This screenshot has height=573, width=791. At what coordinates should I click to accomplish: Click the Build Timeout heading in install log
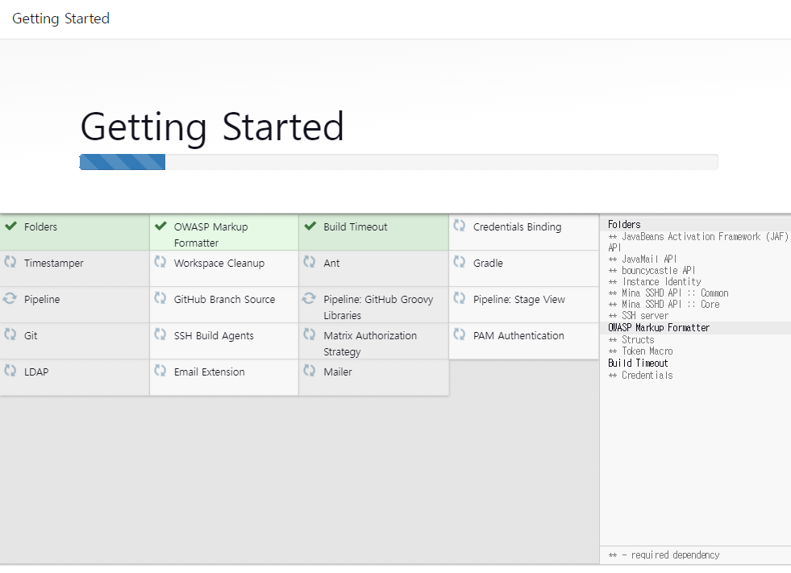pyautogui.click(x=638, y=363)
